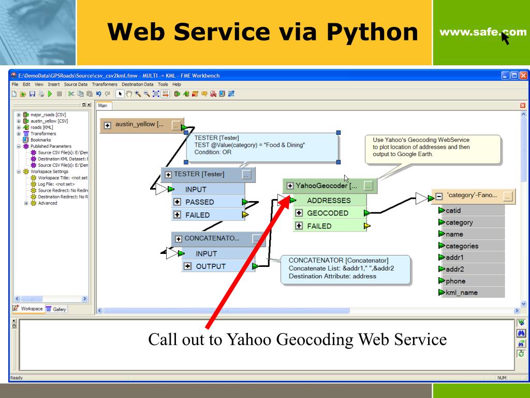
Task: Undo last action with blue arrow icon
Action: click(x=99, y=94)
